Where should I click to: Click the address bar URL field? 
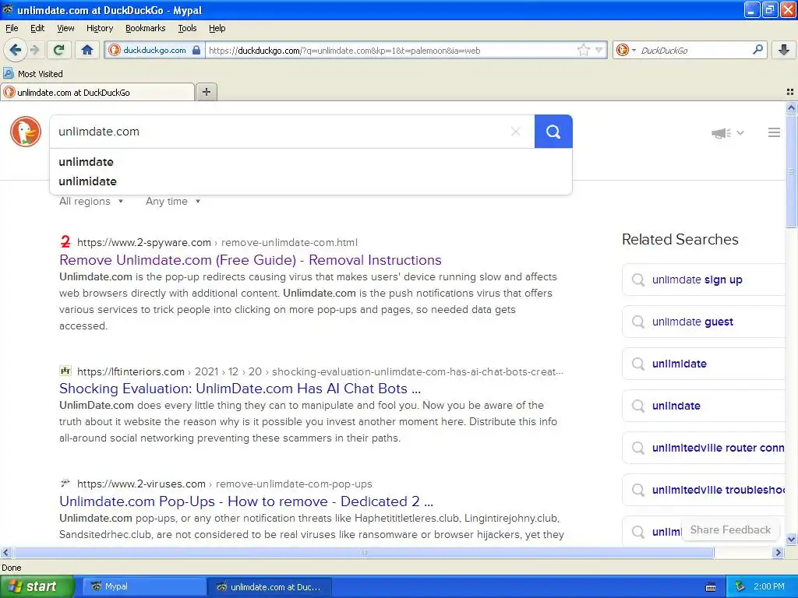coord(391,51)
